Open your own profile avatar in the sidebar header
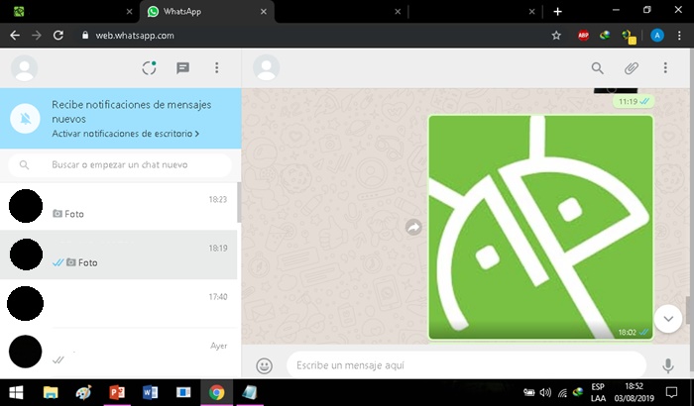Screen dimensions: 694x406 coord(25,68)
